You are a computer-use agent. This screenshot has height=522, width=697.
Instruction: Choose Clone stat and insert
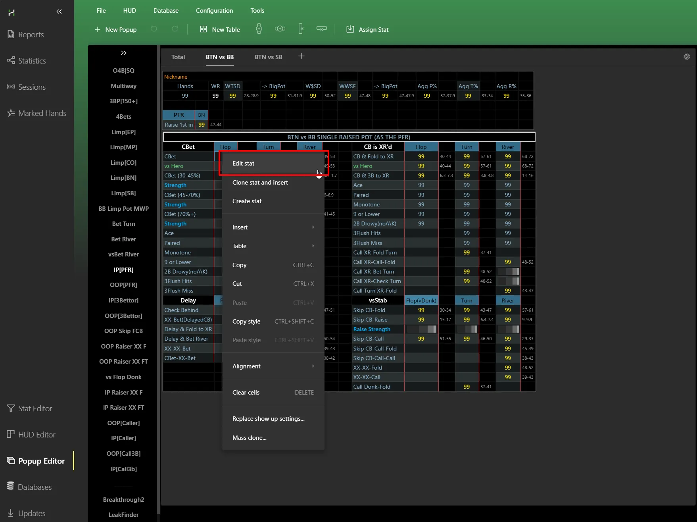260,183
